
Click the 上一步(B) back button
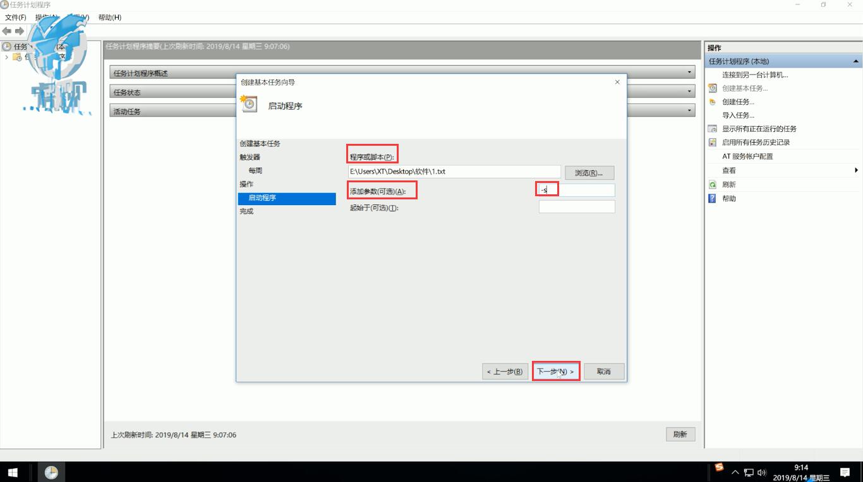(x=505, y=372)
